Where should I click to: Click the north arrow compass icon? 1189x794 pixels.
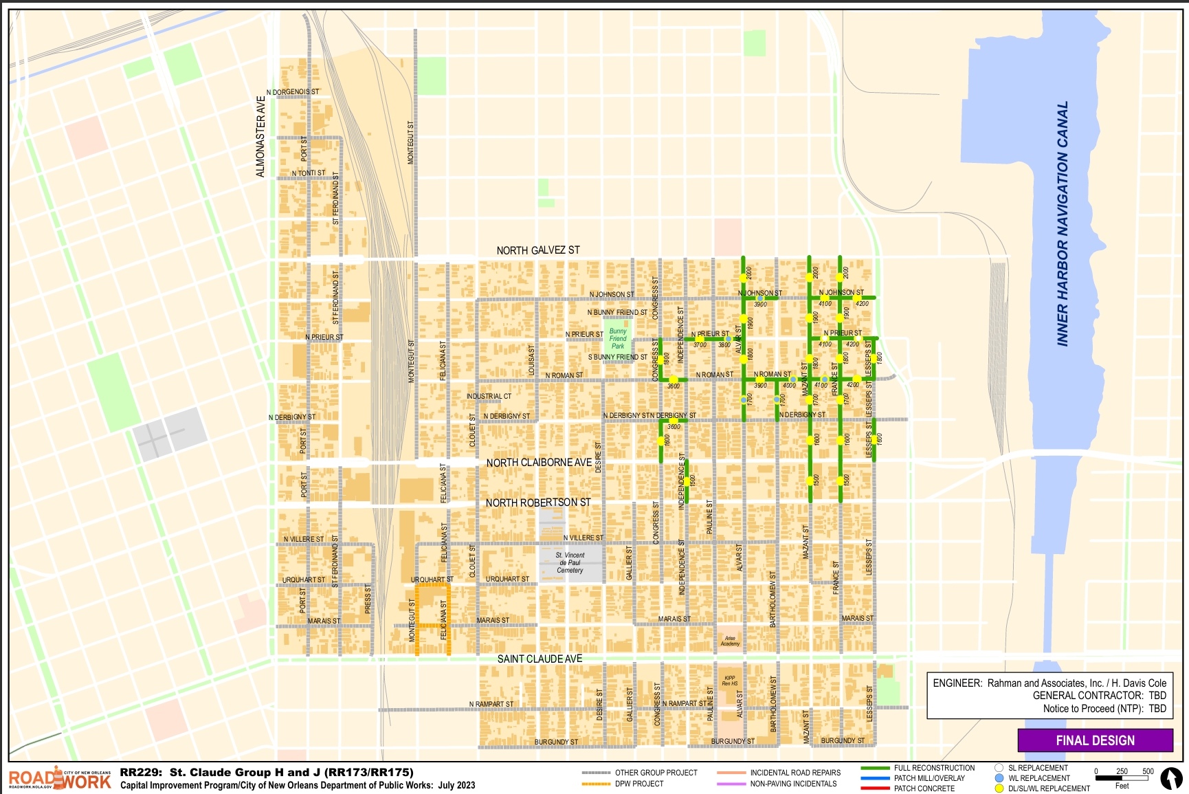(x=1171, y=778)
